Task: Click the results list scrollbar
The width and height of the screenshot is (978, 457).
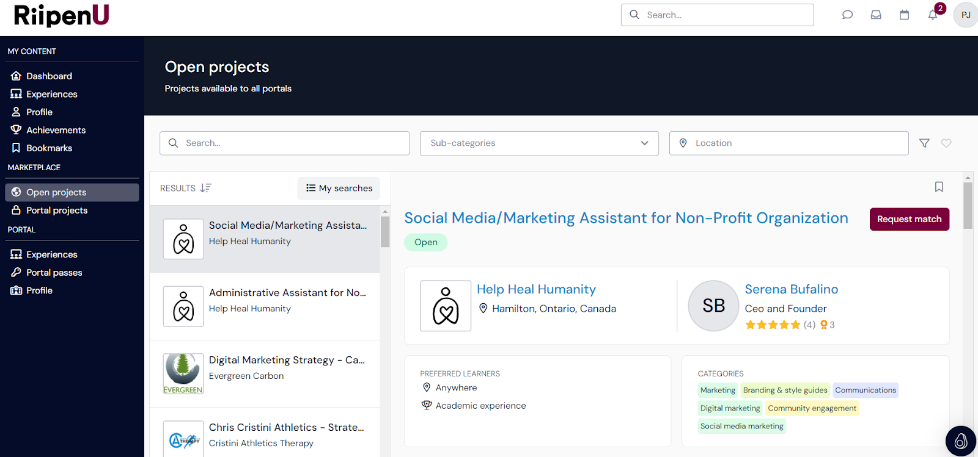Action: pyautogui.click(x=385, y=232)
